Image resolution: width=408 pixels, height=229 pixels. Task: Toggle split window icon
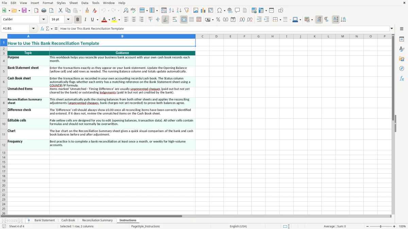271,11
